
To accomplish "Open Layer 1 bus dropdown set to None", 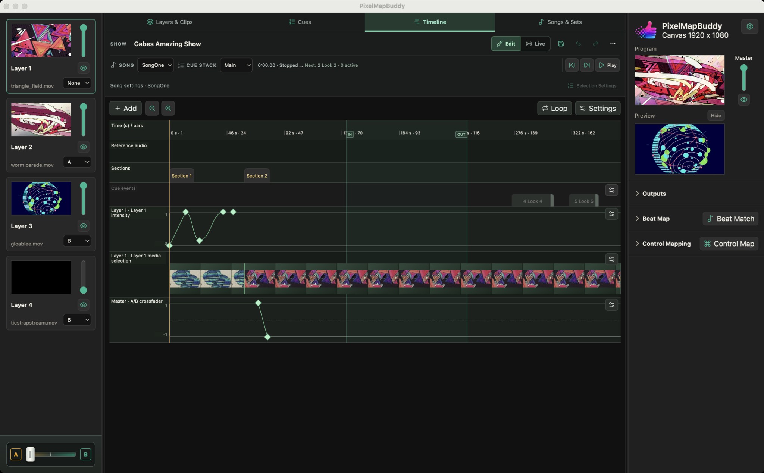I will click(77, 83).
